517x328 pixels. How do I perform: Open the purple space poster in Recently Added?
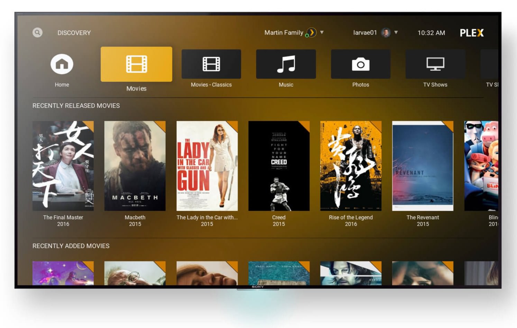63,273
